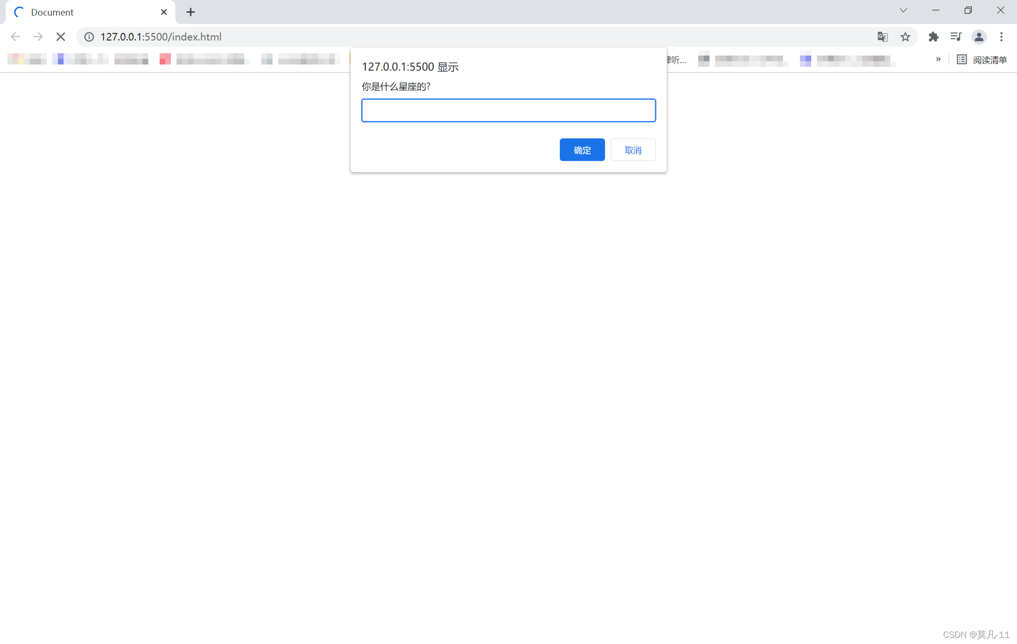Click the stop loading X icon
This screenshot has width=1017, height=644.
pos(61,37)
